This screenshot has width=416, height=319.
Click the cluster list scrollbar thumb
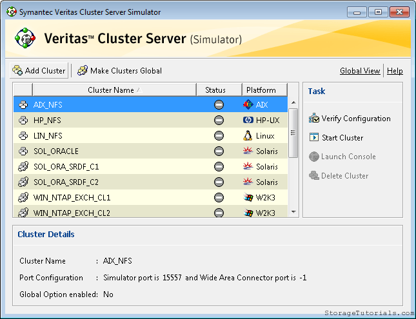(293, 133)
